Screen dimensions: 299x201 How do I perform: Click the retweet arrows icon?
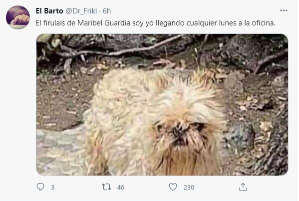pyautogui.click(x=106, y=187)
